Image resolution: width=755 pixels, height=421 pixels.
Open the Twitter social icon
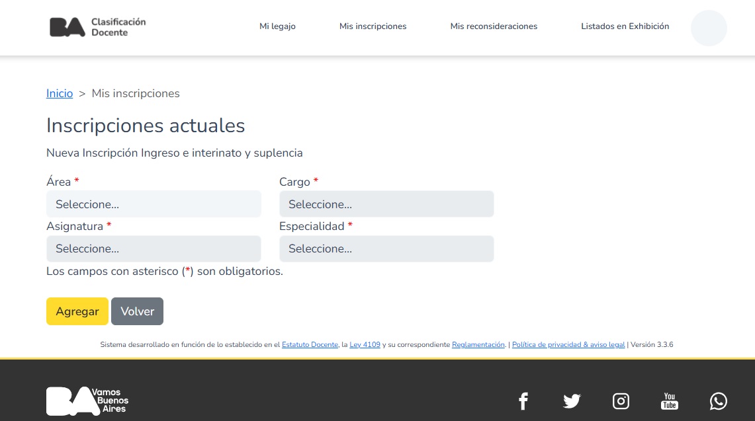(571, 401)
